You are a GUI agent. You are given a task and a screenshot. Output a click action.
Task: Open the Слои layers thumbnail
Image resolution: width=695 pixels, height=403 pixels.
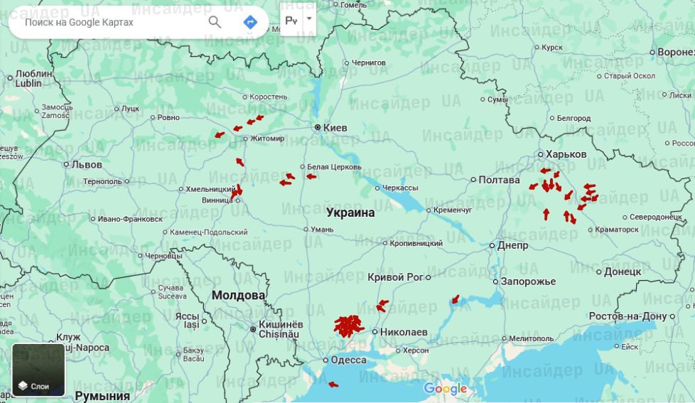click(38, 370)
